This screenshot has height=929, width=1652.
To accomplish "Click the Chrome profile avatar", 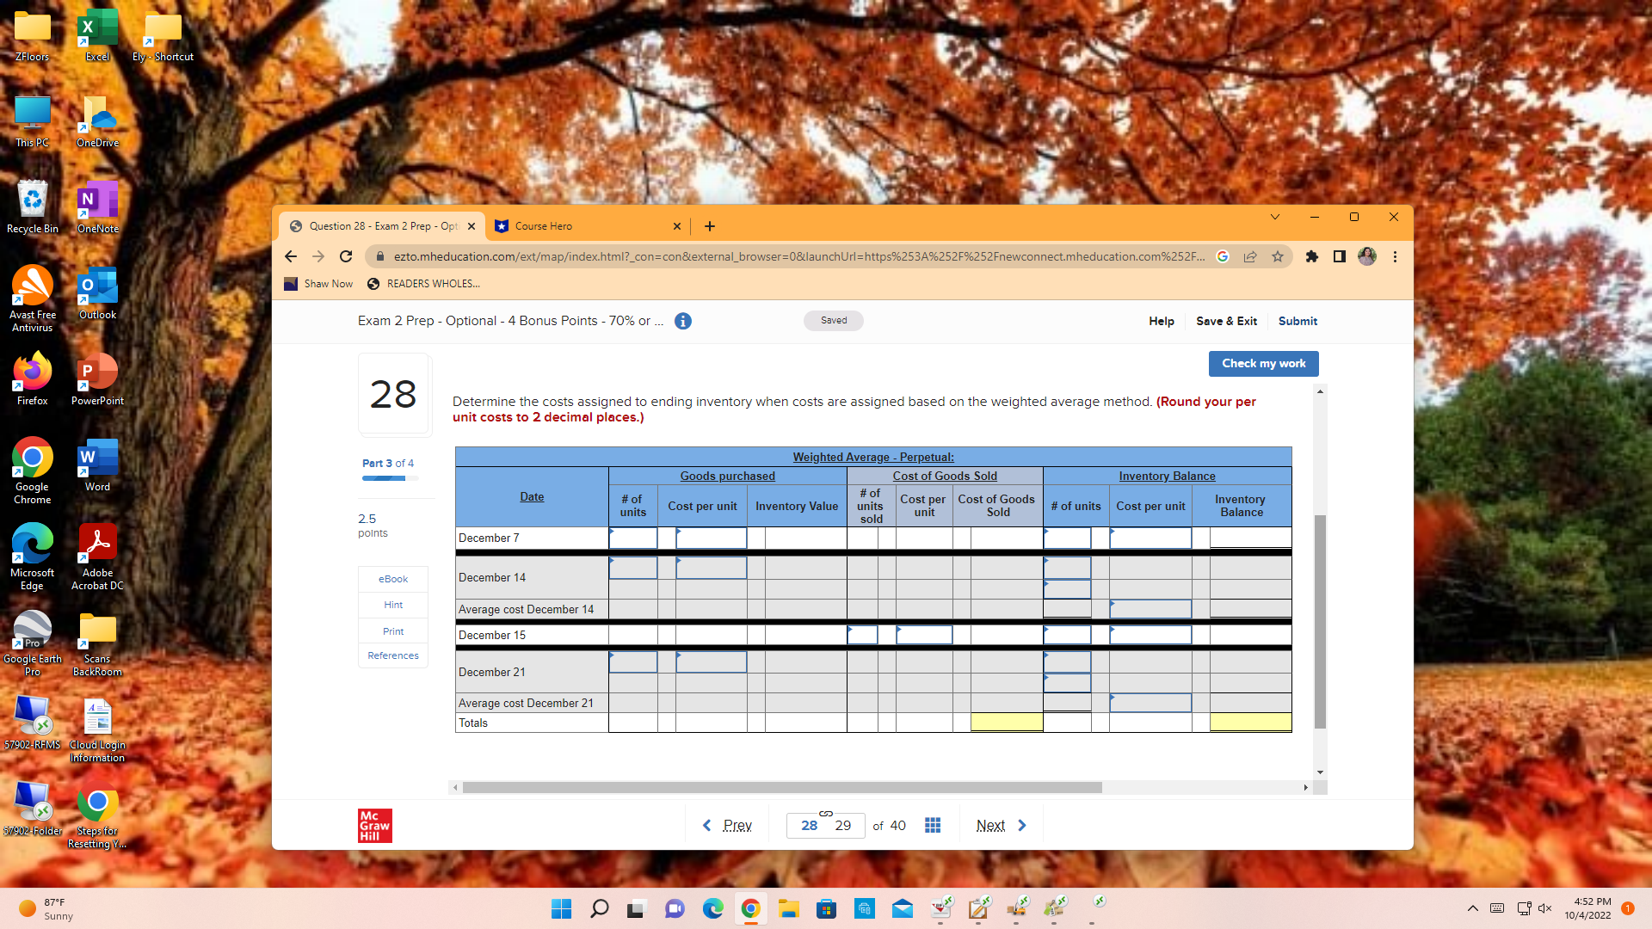I will tap(1366, 256).
